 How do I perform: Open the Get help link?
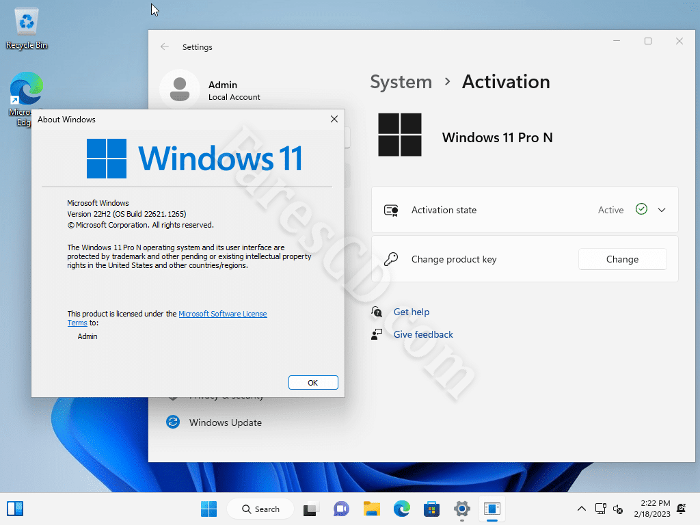coord(411,312)
